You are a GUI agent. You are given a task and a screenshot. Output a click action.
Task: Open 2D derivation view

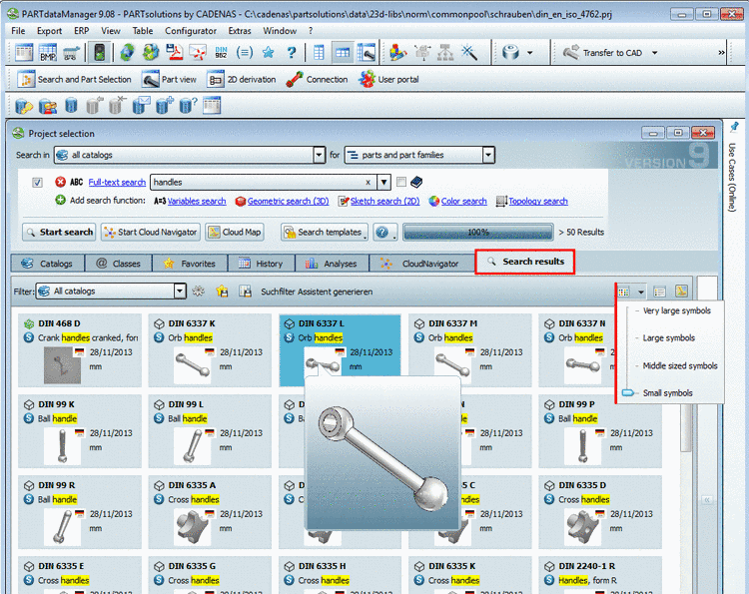242,79
